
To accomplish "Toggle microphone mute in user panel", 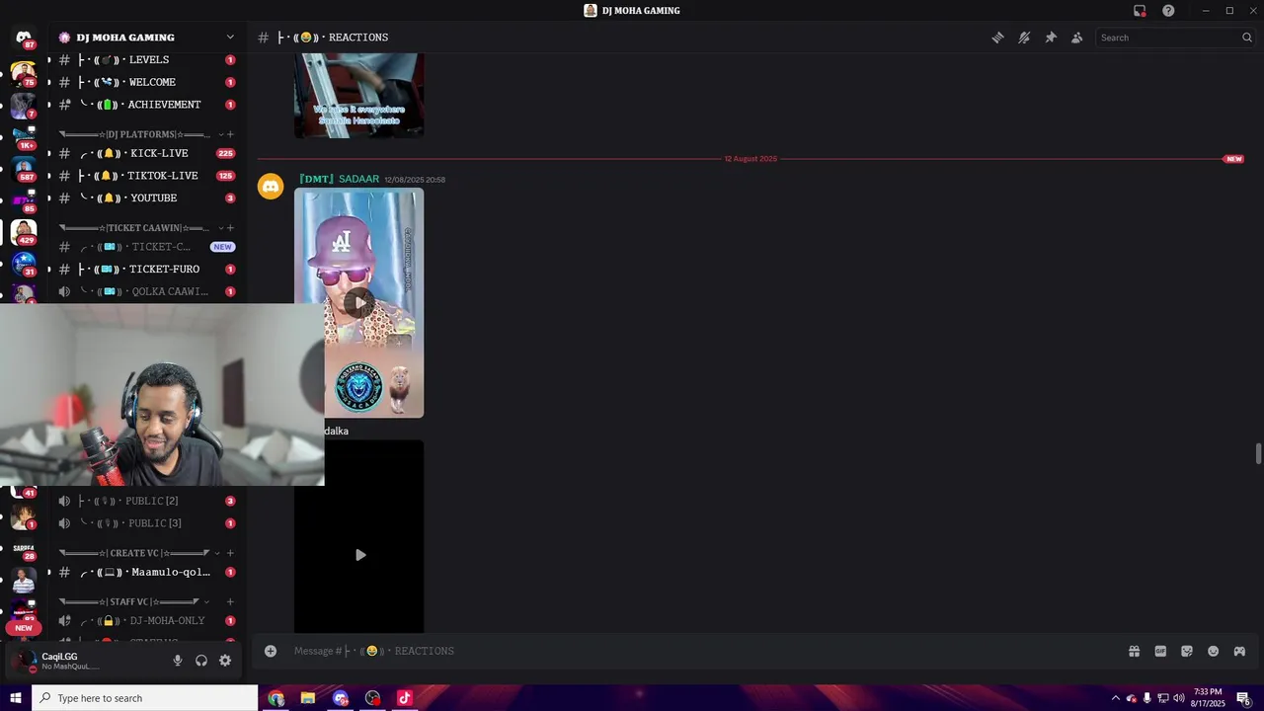I will coord(178,661).
